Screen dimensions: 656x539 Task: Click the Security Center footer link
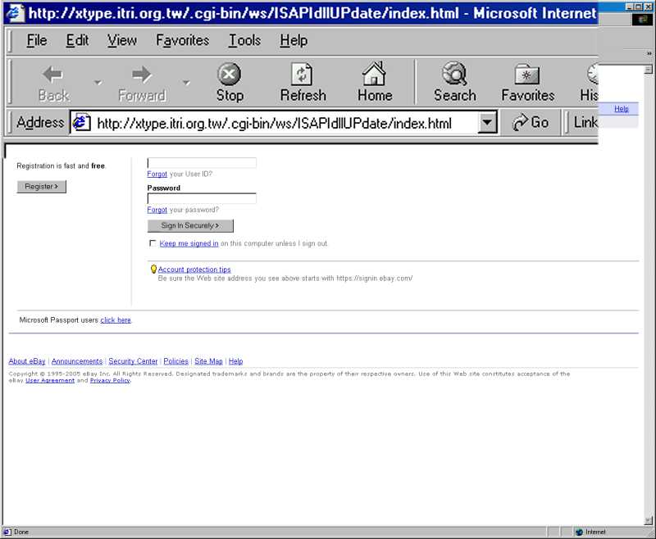pyautogui.click(x=133, y=361)
